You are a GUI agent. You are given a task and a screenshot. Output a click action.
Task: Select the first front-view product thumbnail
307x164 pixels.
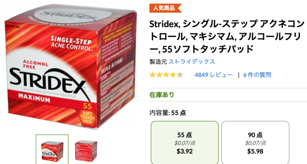tap(52, 149)
